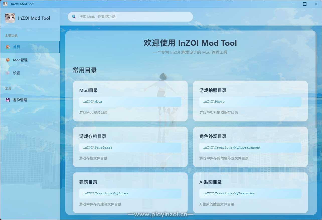
Task: Click the magnifier icon in search bar
Action: (x=74, y=17)
